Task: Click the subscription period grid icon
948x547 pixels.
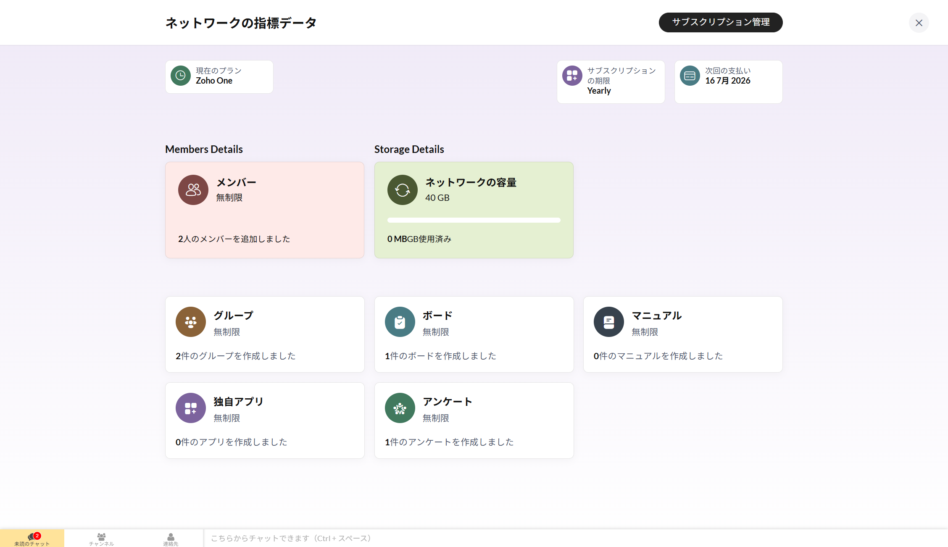Action: pyautogui.click(x=572, y=76)
